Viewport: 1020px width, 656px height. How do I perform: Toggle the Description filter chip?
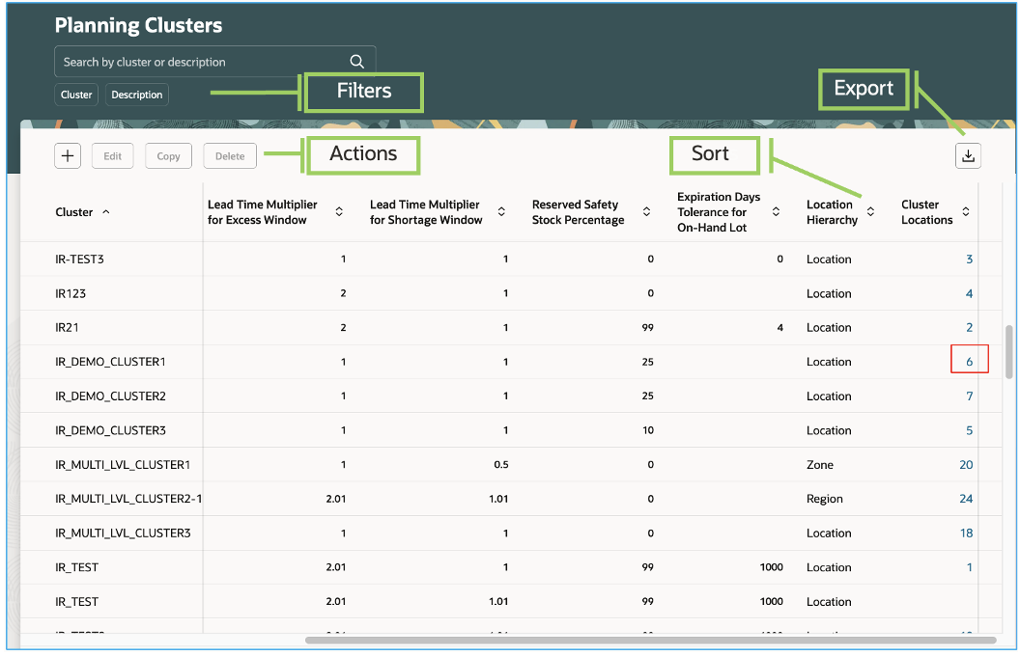[x=136, y=95]
